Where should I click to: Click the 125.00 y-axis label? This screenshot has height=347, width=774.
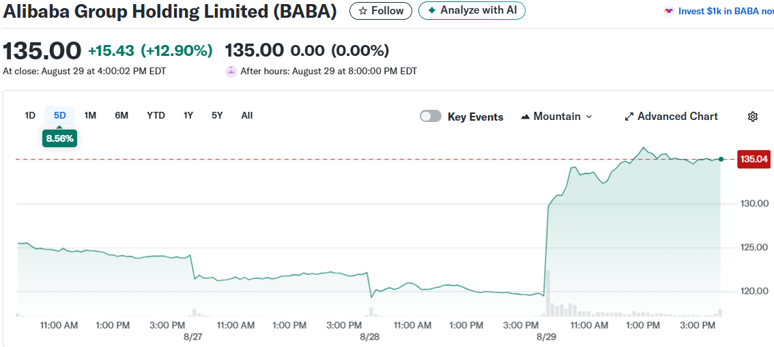(x=756, y=247)
